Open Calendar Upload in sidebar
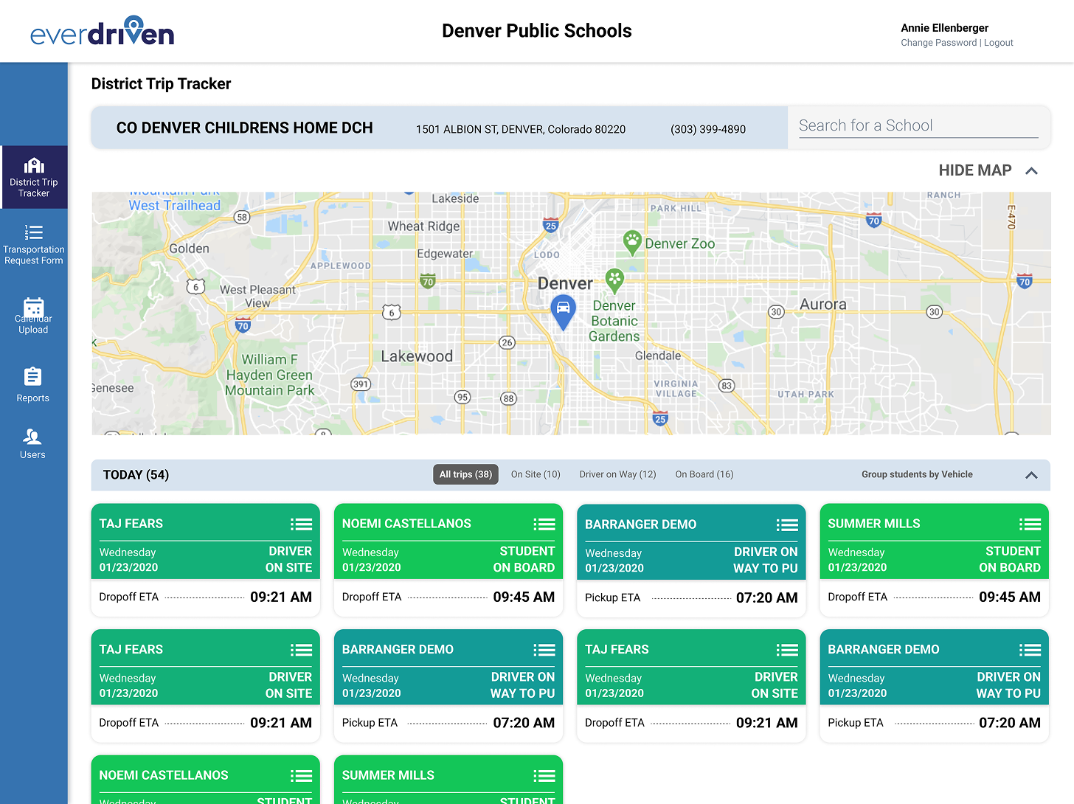1074x804 pixels. pos(34,316)
